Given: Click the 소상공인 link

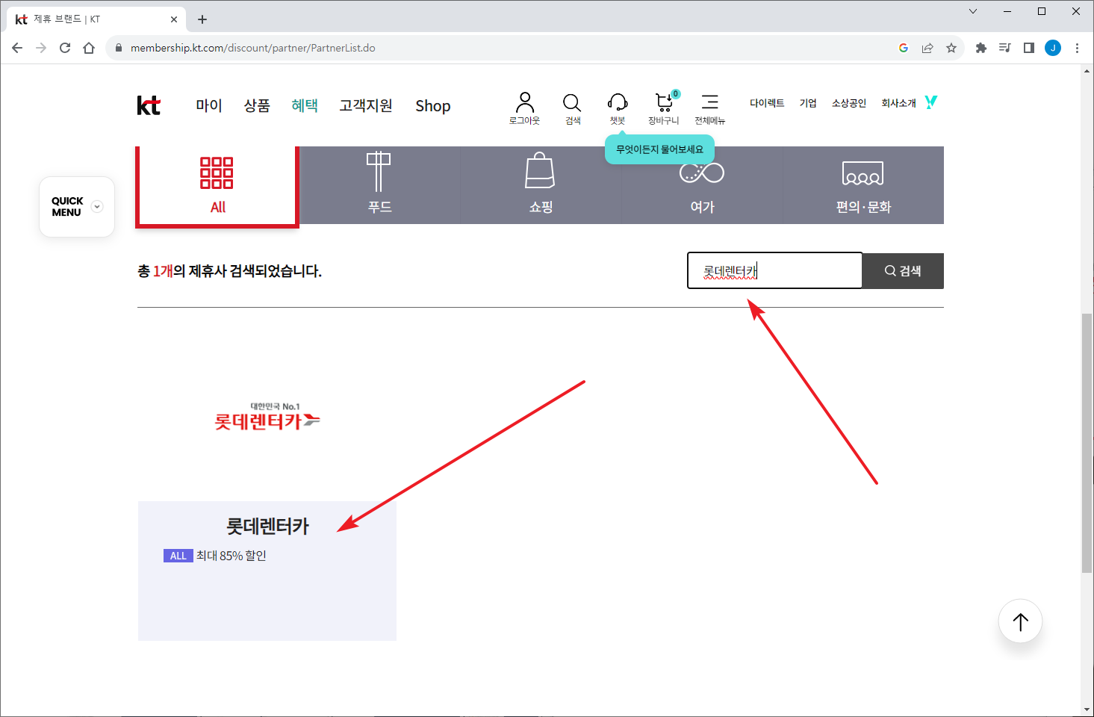Looking at the screenshot, I should coord(849,103).
